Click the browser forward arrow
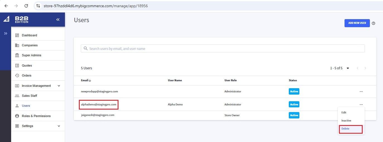 (x=16, y=6)
